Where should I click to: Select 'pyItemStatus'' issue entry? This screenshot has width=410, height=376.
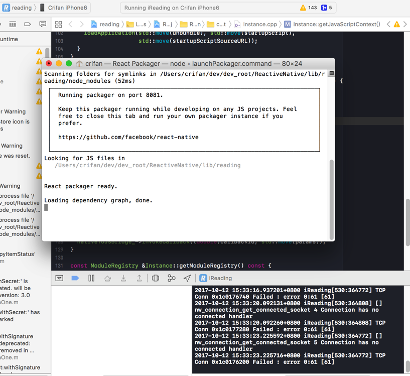[x=18, y=254]
